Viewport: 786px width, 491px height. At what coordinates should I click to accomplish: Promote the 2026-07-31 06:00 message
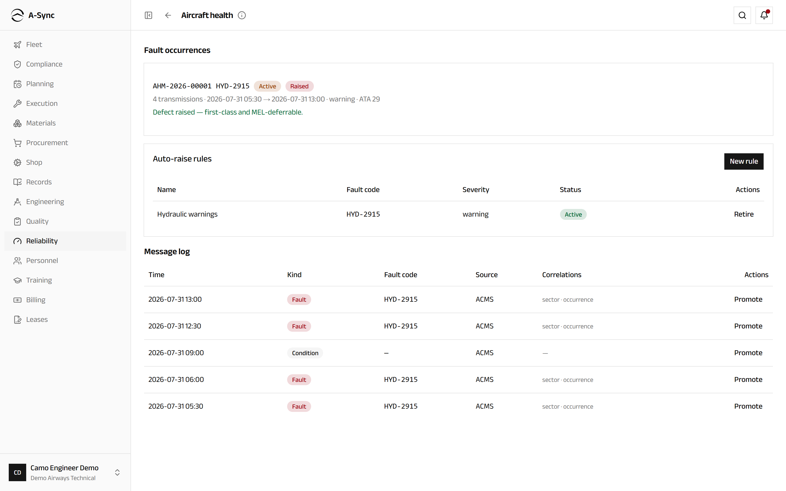(748, 380)
